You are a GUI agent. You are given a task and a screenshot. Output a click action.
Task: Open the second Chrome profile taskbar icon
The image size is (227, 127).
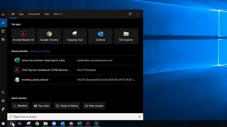[71, 123]
